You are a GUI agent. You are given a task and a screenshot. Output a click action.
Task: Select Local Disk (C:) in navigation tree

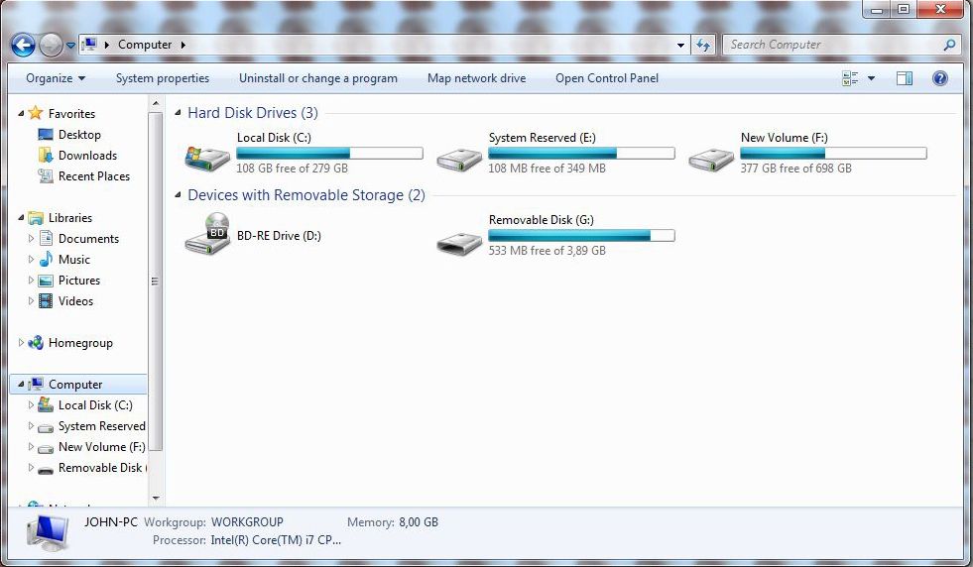(x=95, y=405)
